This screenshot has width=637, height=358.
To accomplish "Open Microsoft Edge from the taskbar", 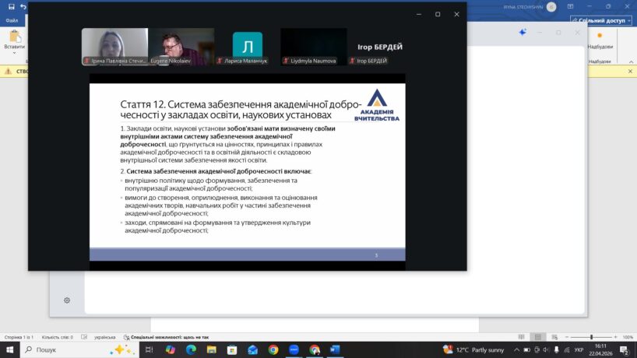I will click(191, 350).
